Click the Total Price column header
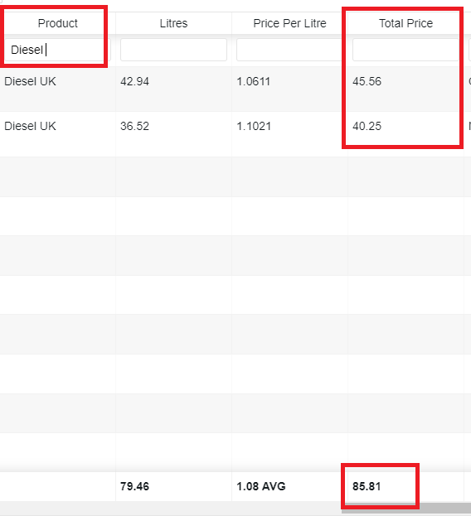 click(405, 23)
